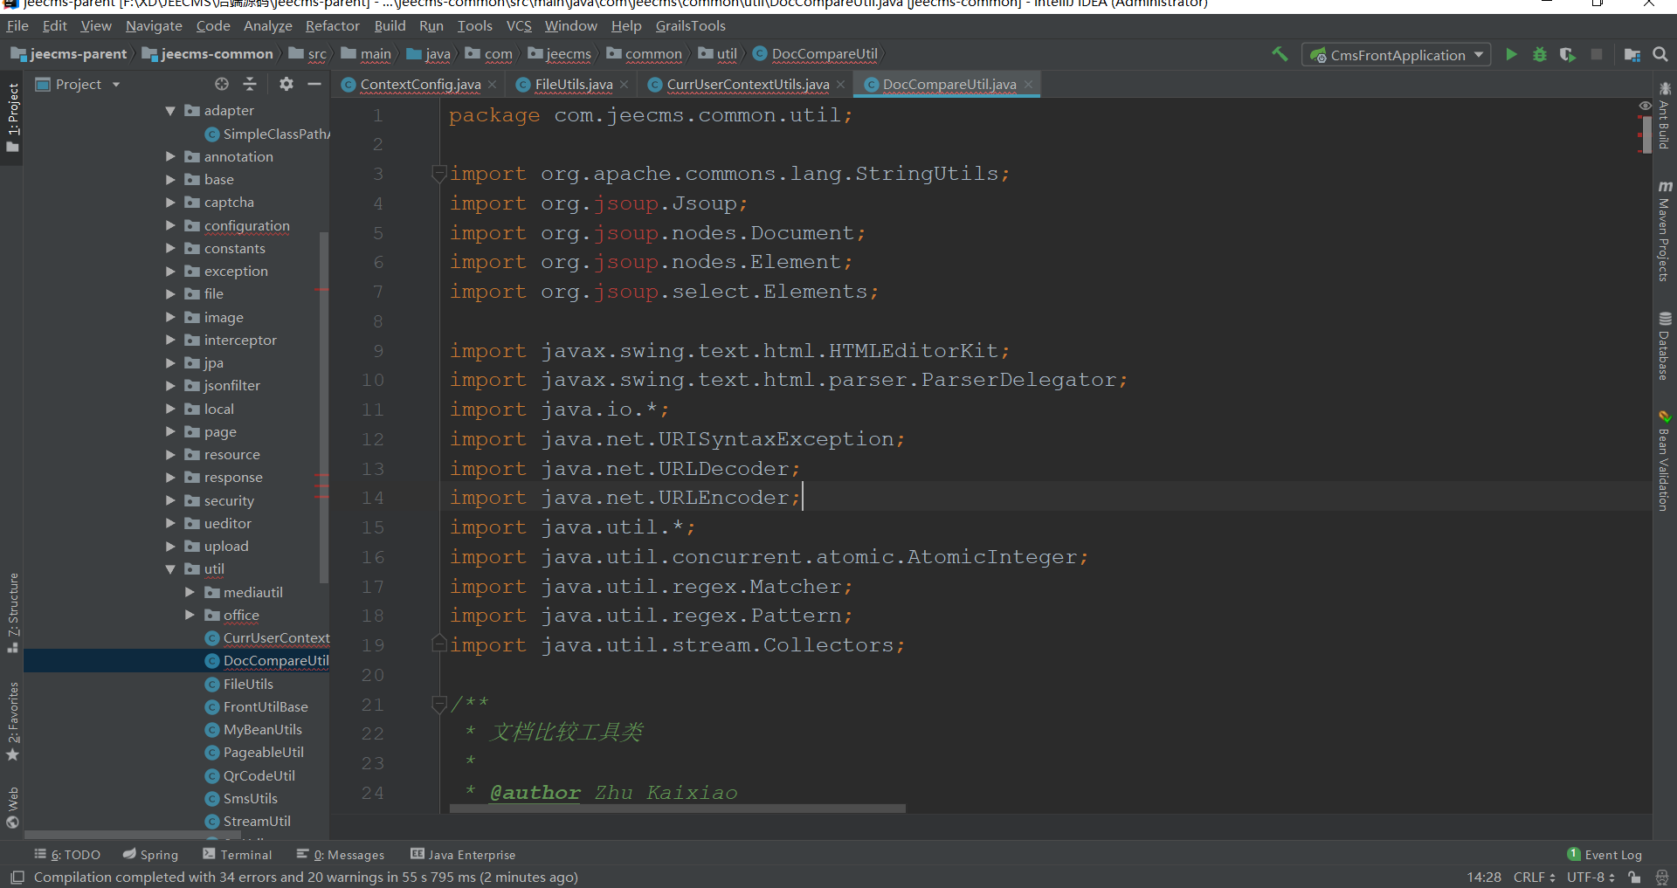Expand the security folder in tree
This screenshot has height=888, width=1677.
[171, 500]
